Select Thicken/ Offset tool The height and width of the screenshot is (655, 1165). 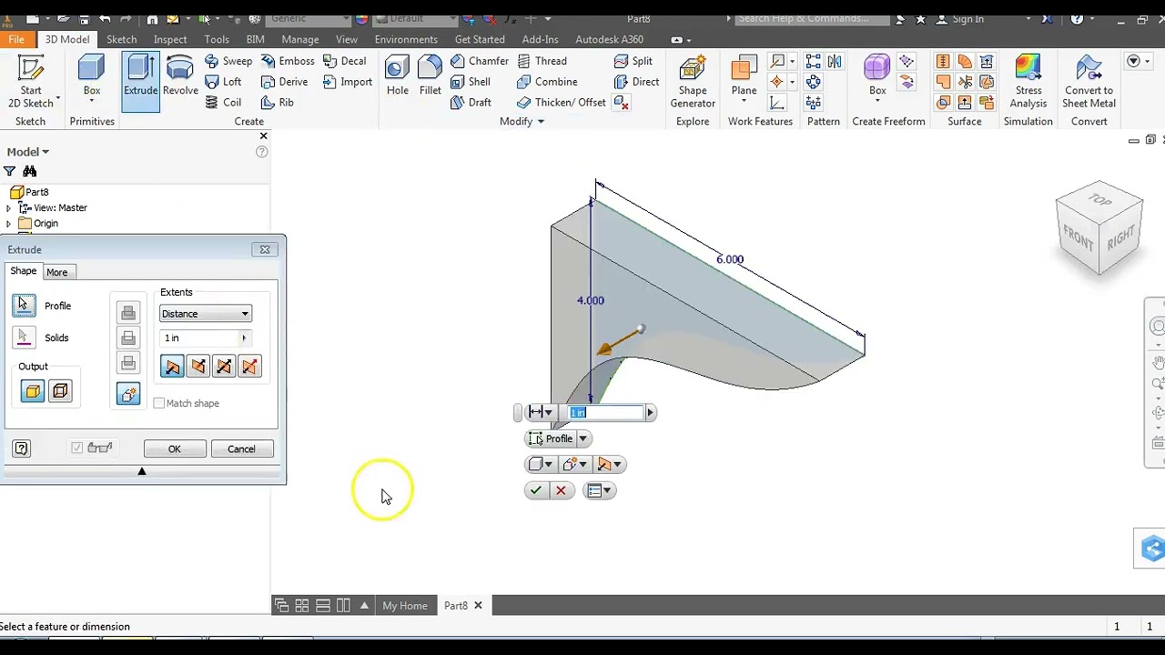click(x=561, y=103)
